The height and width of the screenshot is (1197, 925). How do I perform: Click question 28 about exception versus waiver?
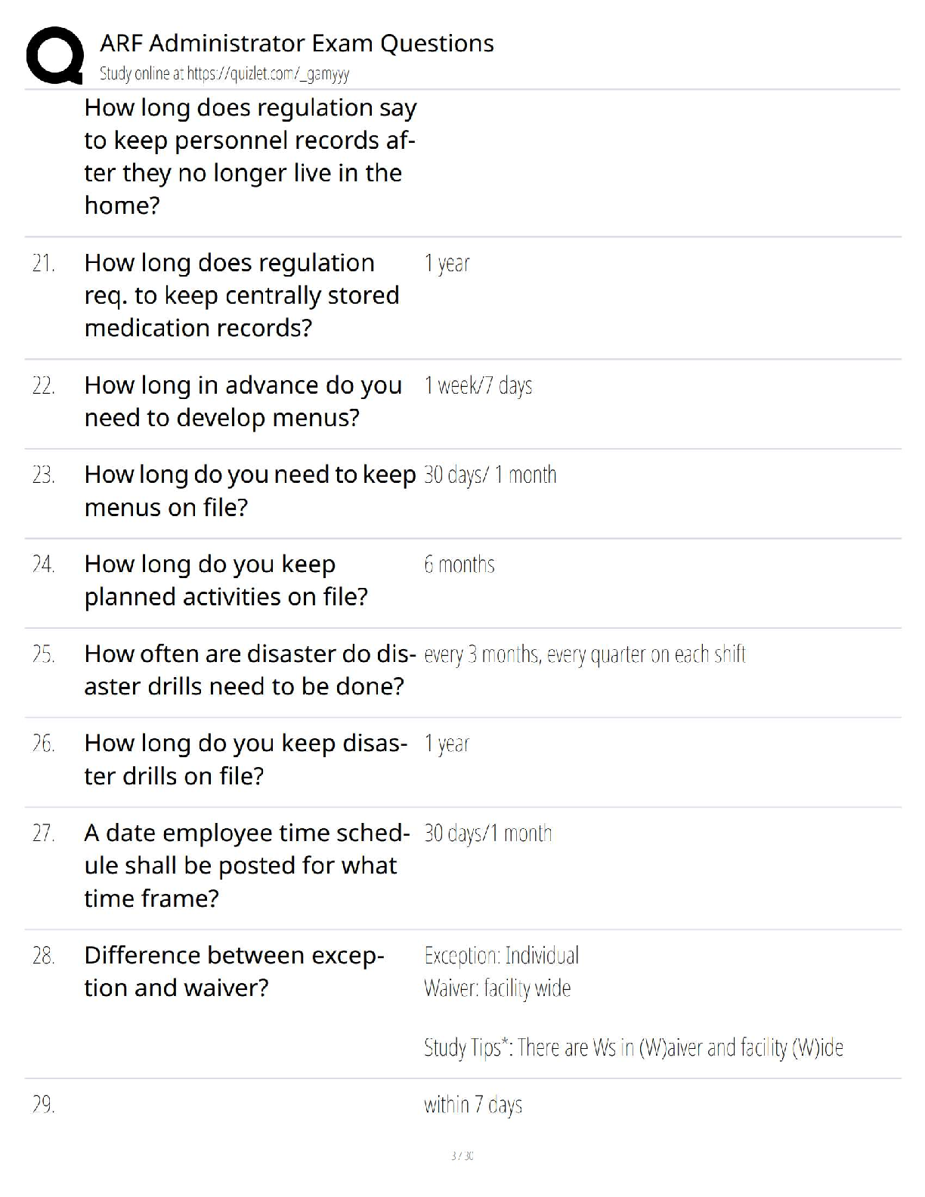(234, 972)
